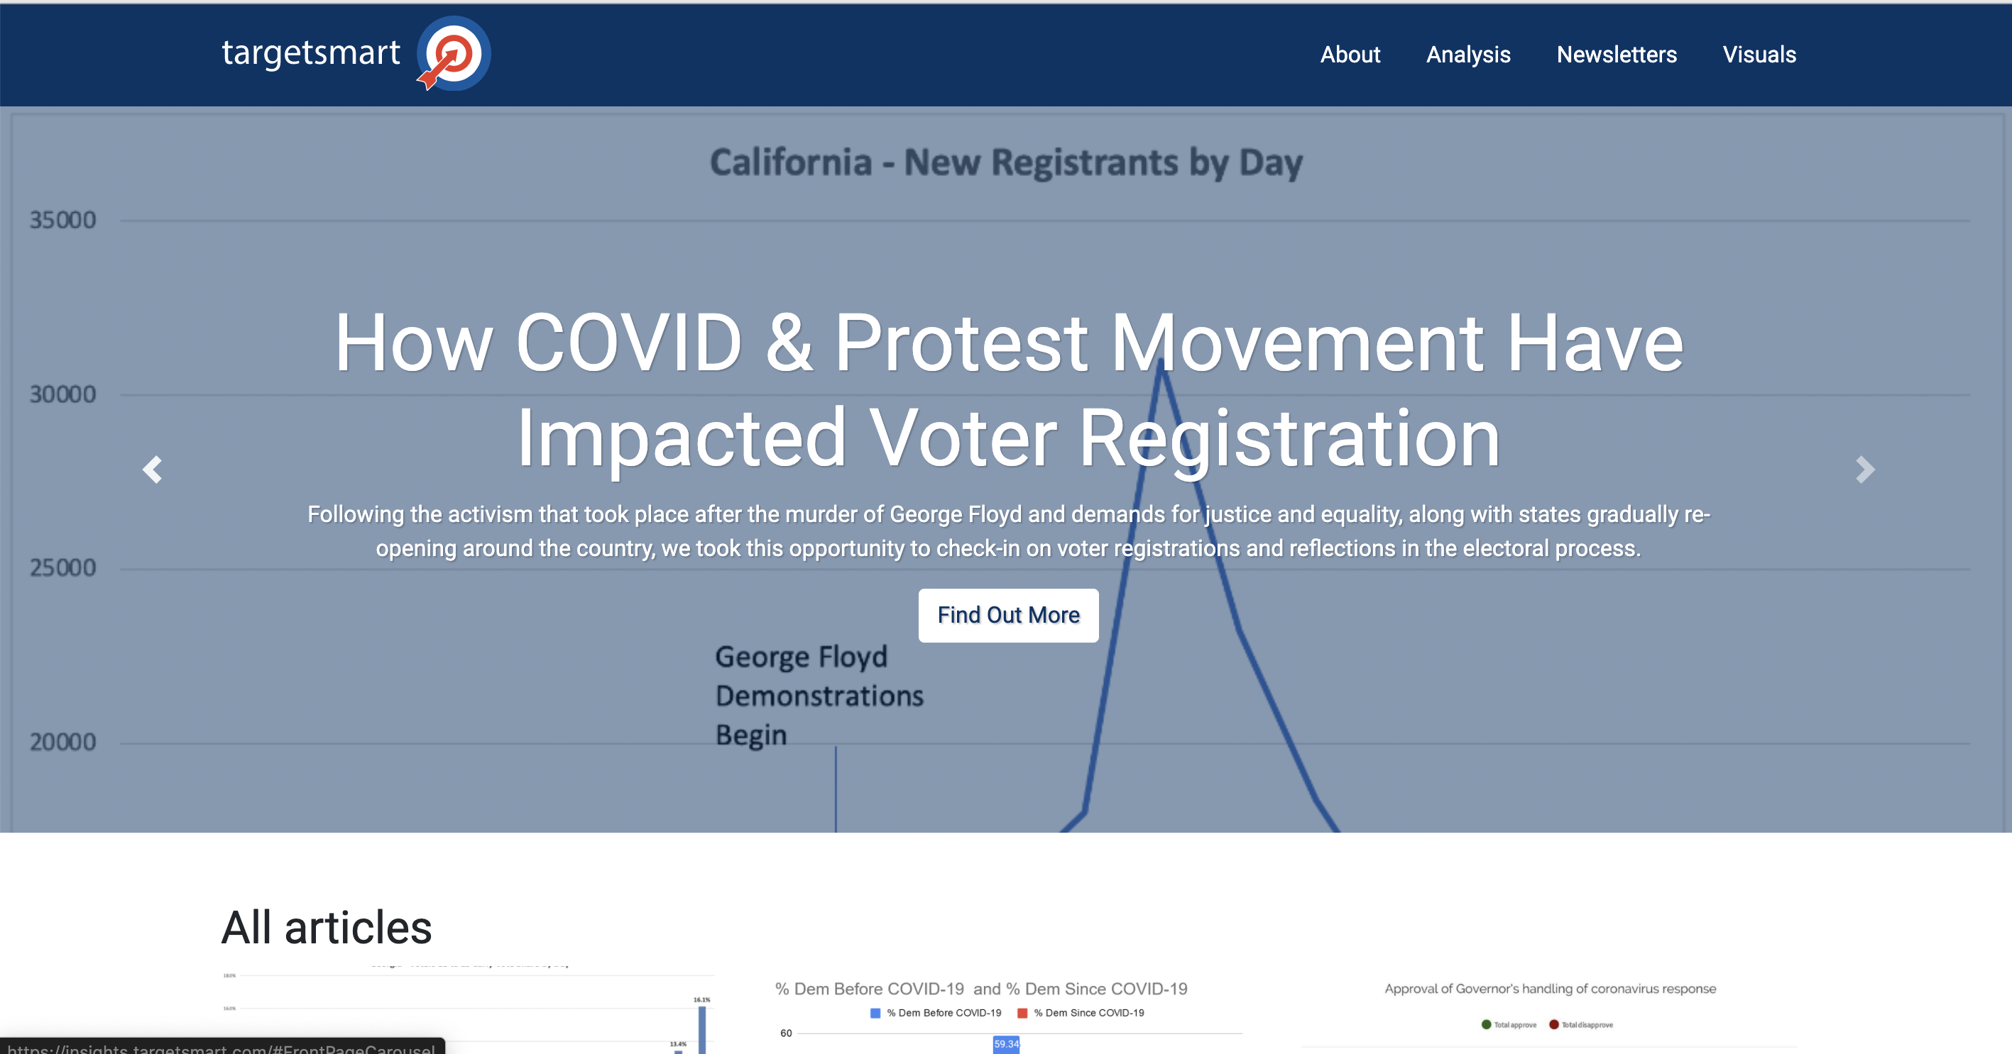Open the Visuals navigation item

[x=1759, y=55]
